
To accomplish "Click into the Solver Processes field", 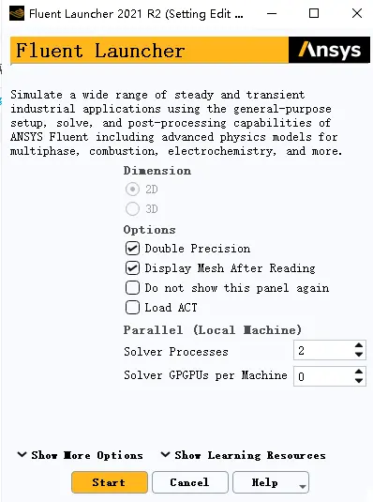I will click(323, 350).
